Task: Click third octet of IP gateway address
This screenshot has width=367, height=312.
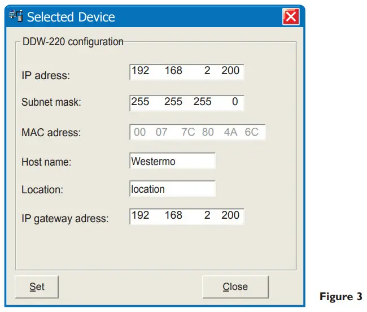Action: coord(207,215)
